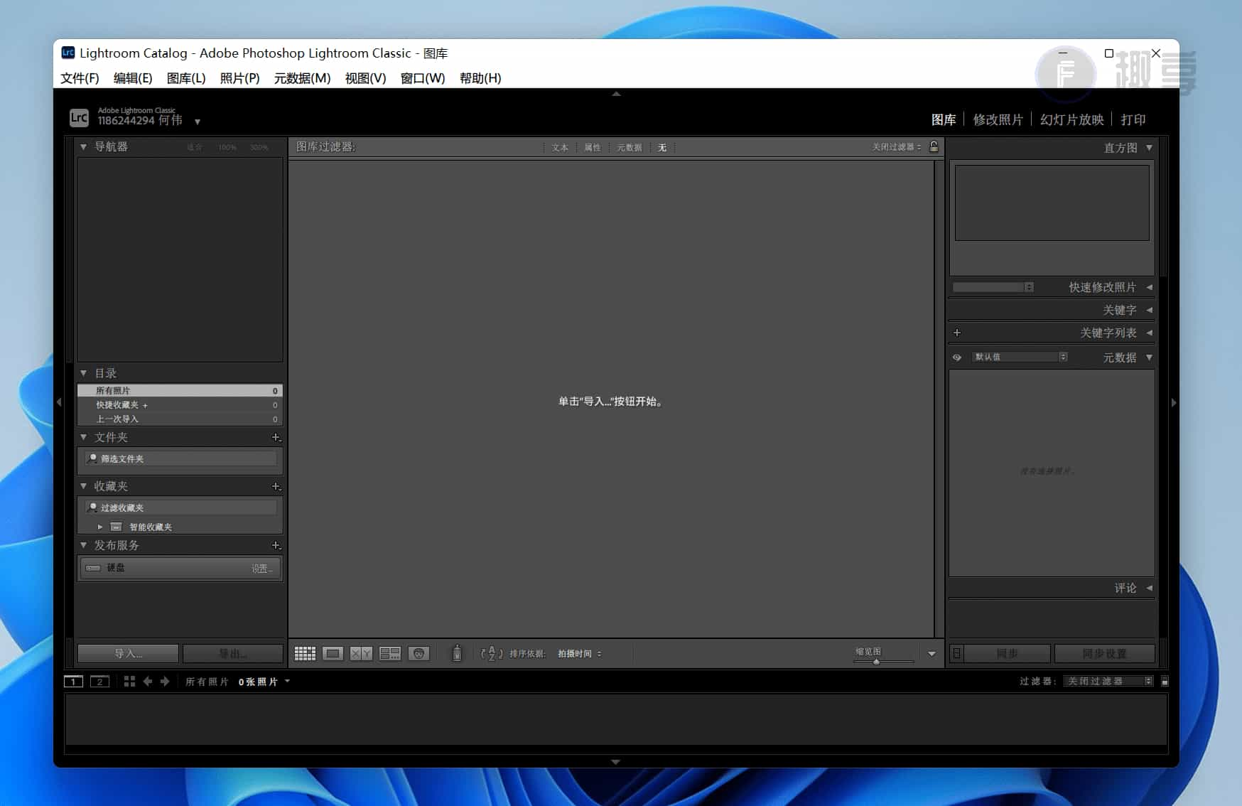Viewport: 1242px width, 806px height.
Task: Click the smart collections folder icon
Action: pos(117,527)
